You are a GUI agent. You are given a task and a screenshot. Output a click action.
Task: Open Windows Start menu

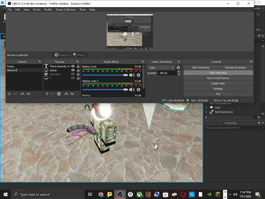tap(5, 195)
